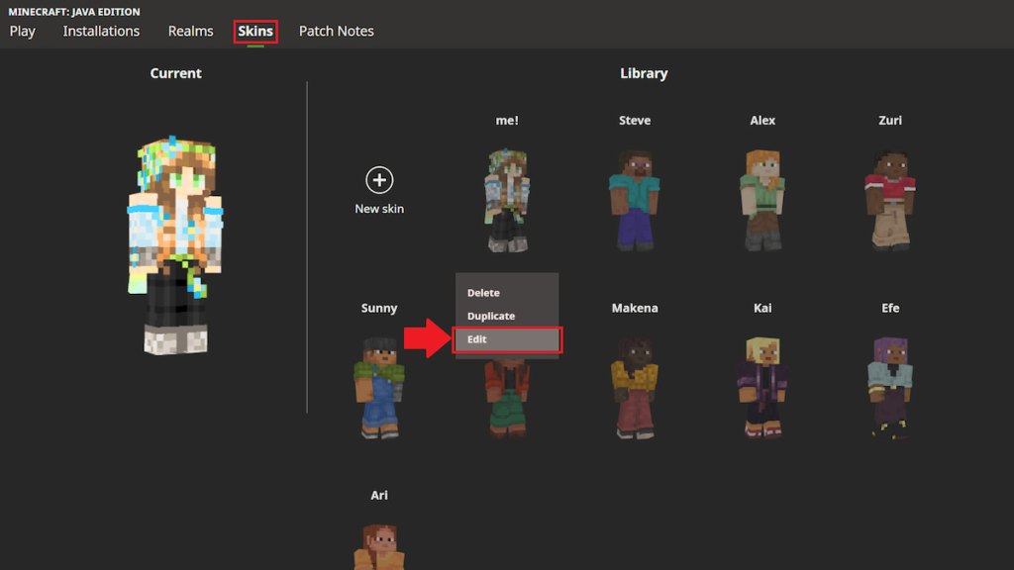The width and height of the screenshot is (1014, 570).
Task: Select the Skins tab
Action: [255, 31]
